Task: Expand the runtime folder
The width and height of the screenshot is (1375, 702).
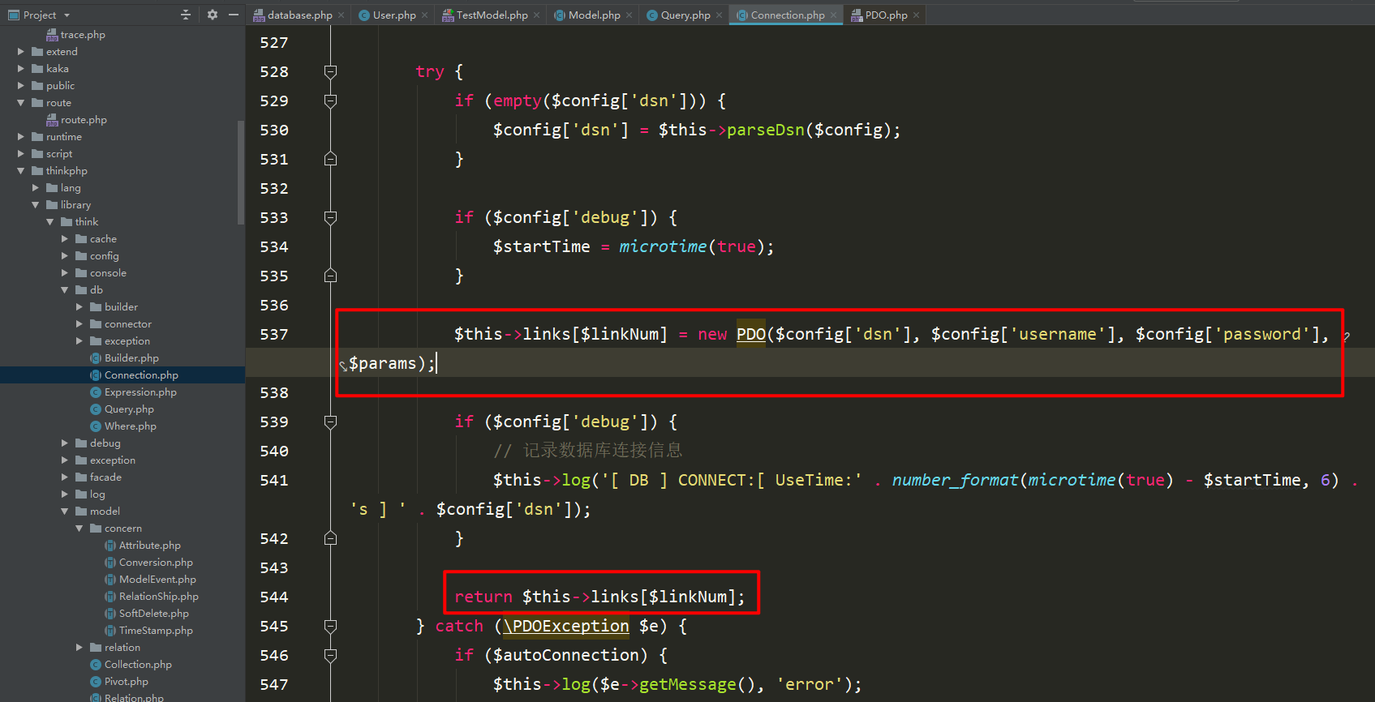Action: click(x=21, y=137)
